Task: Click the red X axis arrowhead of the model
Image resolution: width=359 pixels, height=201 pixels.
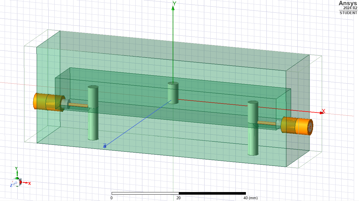Action: [x=322, y=113]
